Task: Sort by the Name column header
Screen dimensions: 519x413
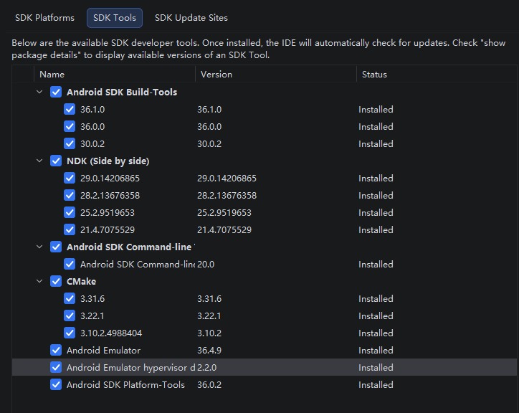Action: (115, 74)
